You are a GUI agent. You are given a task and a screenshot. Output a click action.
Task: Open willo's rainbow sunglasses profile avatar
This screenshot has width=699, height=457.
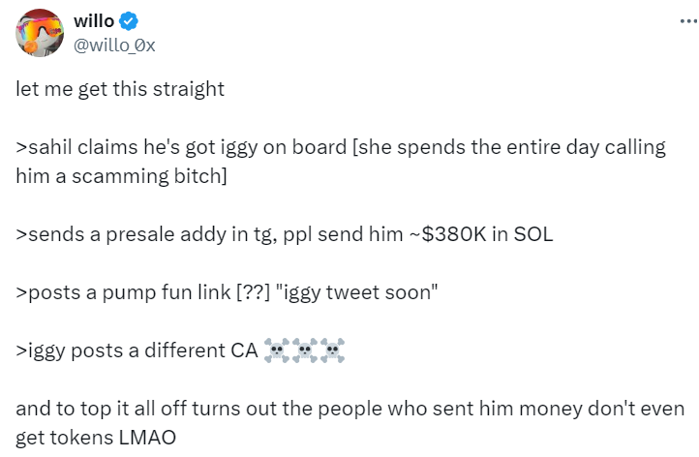pos(40,33)
